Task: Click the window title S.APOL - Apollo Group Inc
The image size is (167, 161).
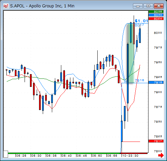Action: tap(42, 6)
